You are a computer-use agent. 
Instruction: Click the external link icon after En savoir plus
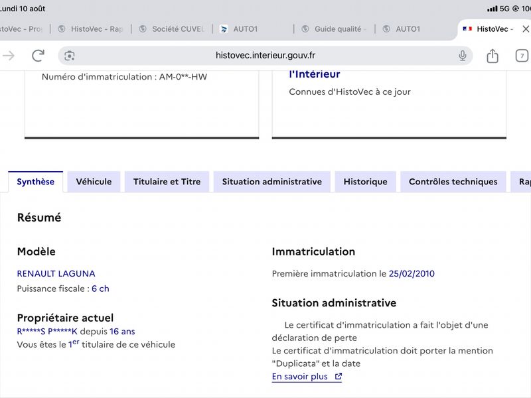tap(339, 376)
